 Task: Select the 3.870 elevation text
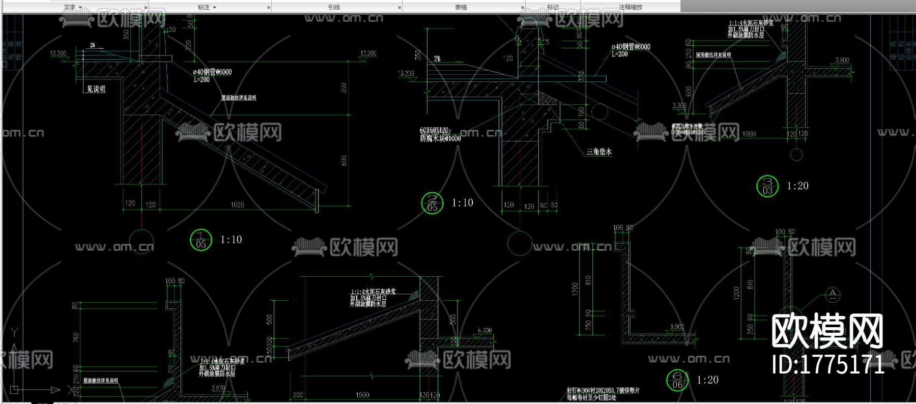click(218, 388)
